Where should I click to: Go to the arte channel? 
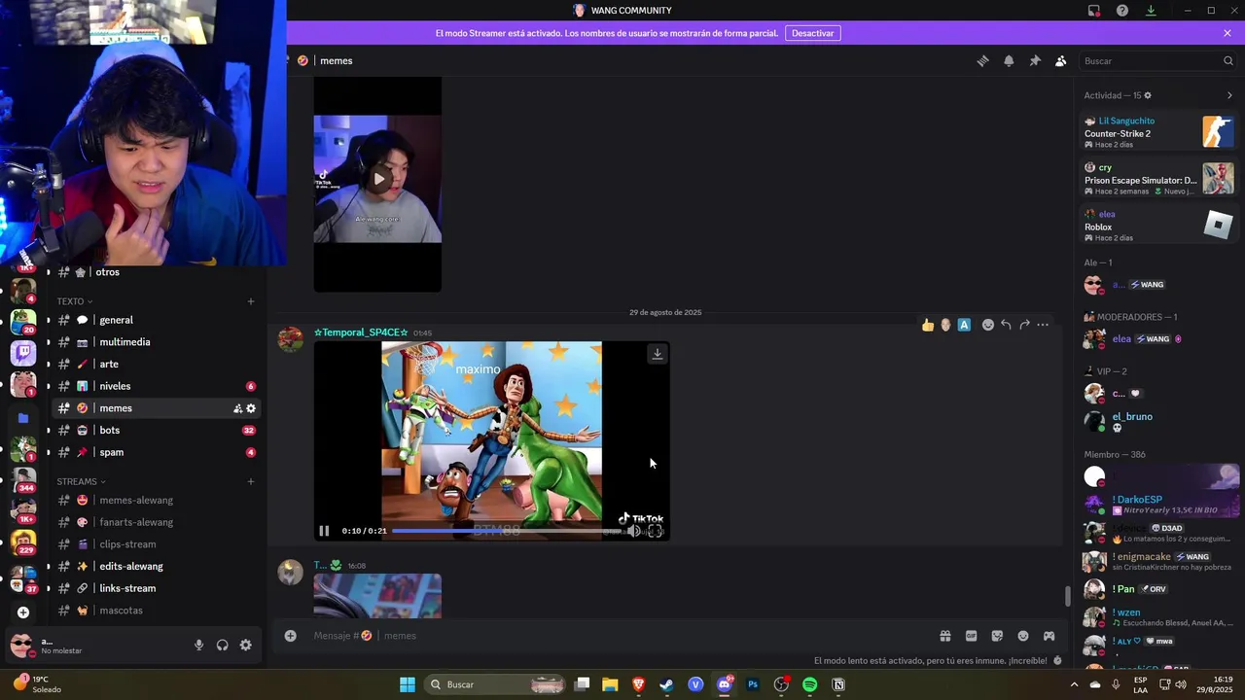(156, 364)
